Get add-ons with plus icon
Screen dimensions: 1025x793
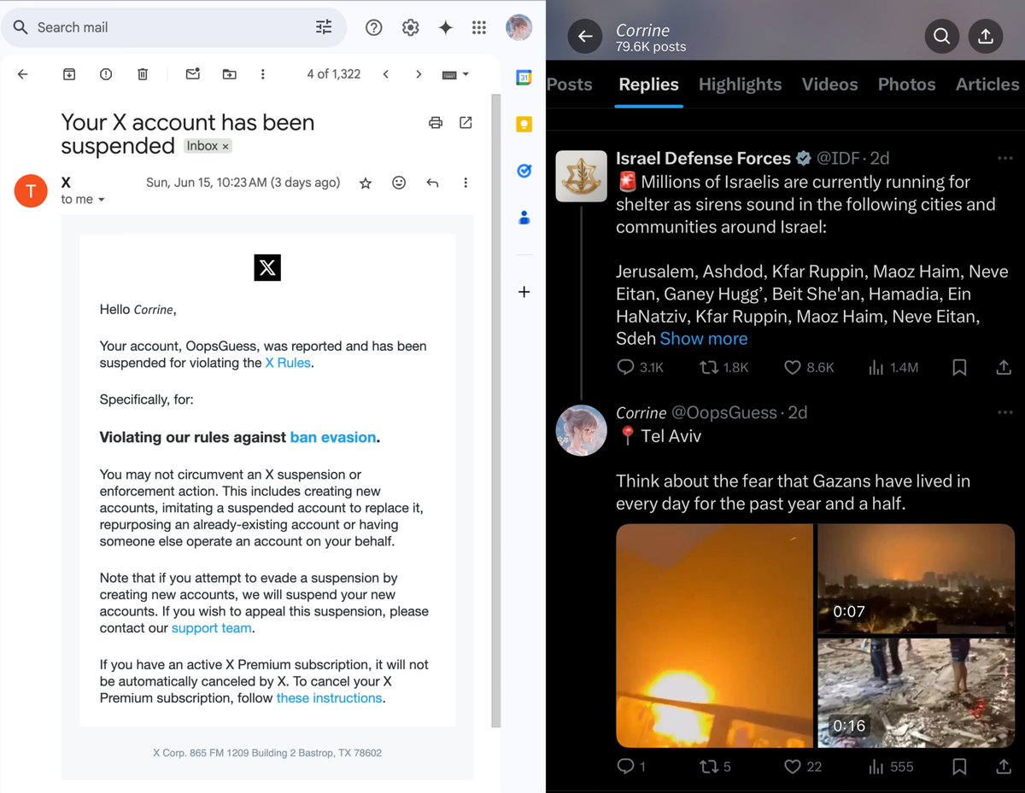(x=524, y=292)
